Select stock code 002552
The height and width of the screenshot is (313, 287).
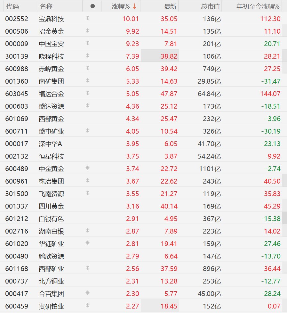point(17,19)
